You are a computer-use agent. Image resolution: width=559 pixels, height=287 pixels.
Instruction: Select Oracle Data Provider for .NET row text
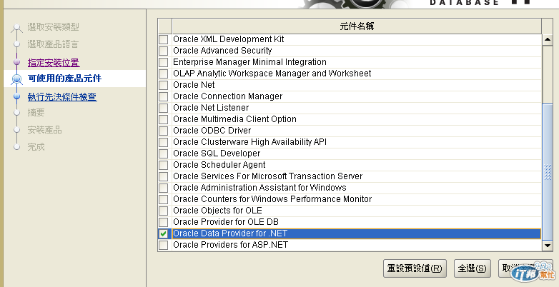tap(230, 233)
